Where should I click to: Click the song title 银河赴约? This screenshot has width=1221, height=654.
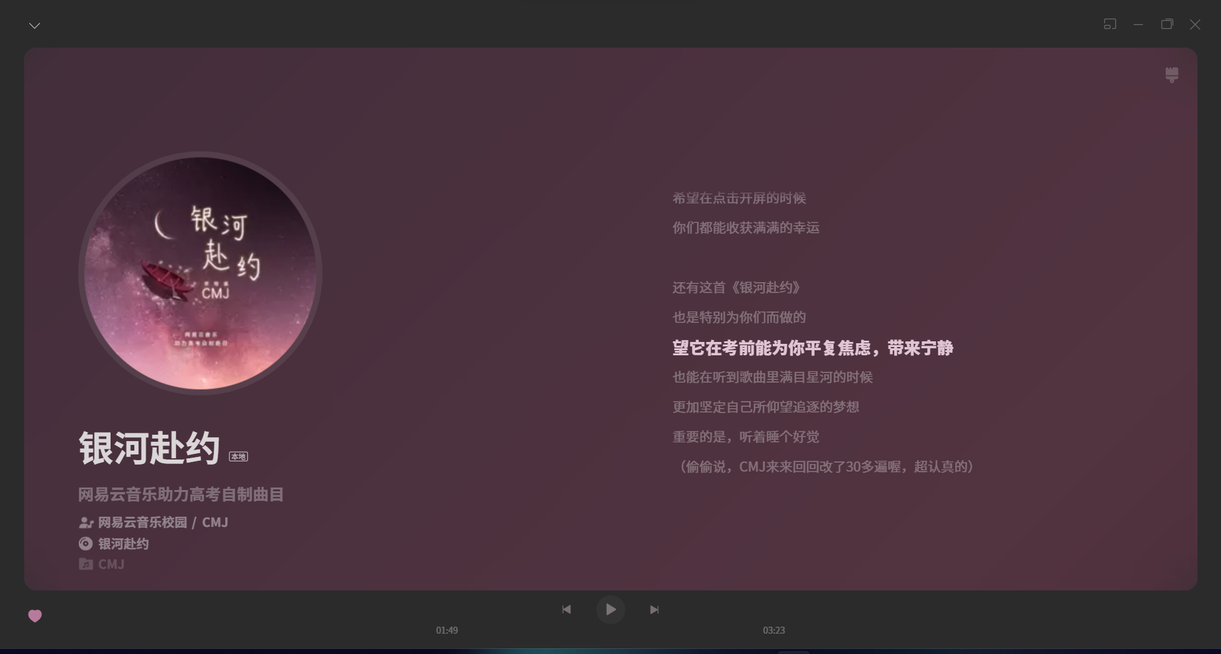pyautogui.click(x=148, y=447)
